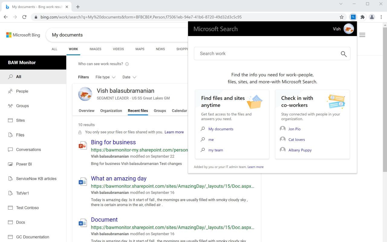Viewport: 387px width, 242px height.
Task: Select All in the left sidebar
Action: click(x=33, y=77)
